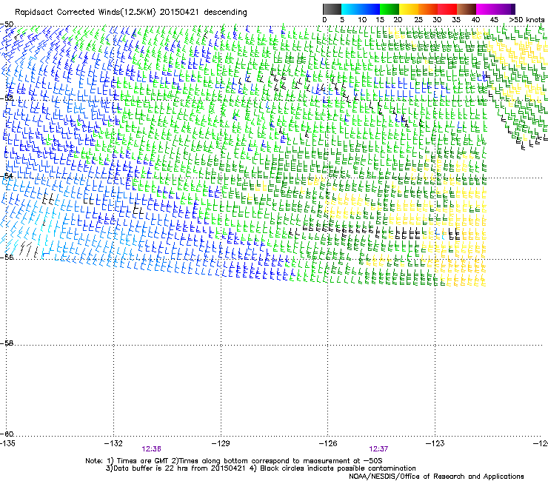Click the dark purple 45-50 knots legend color
548x481 pixels.
pos(505,9)
